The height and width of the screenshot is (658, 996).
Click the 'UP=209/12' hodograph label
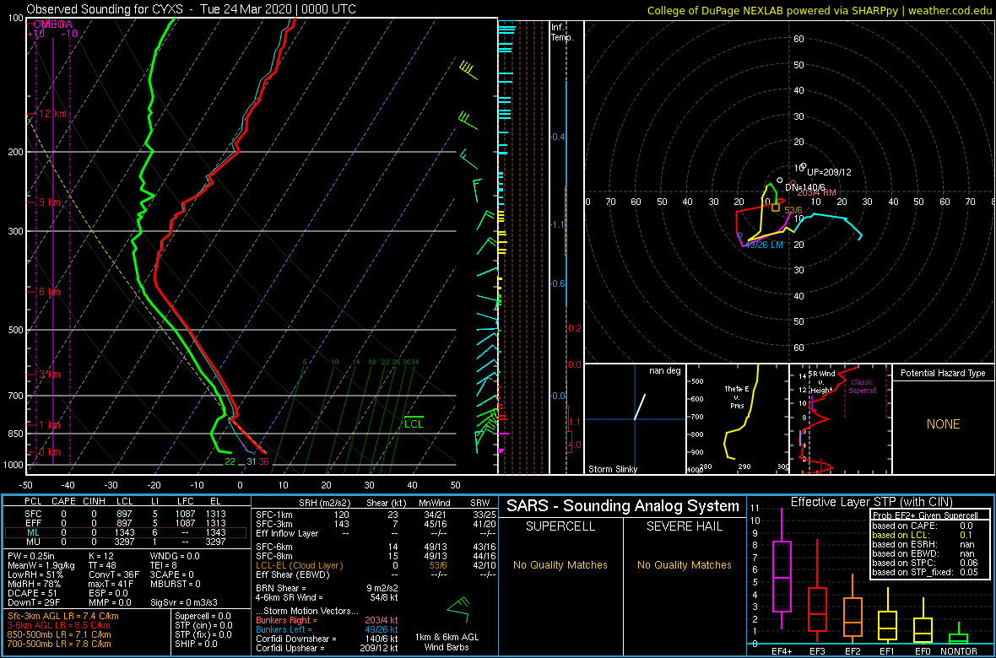coord(829,171)
